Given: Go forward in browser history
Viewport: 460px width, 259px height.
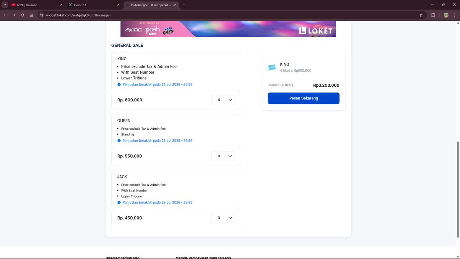Looking at the screenshot, I should click(x=14, y=15).
